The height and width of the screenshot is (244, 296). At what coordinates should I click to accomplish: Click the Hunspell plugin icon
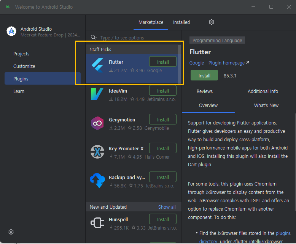[x=97, y=223]
